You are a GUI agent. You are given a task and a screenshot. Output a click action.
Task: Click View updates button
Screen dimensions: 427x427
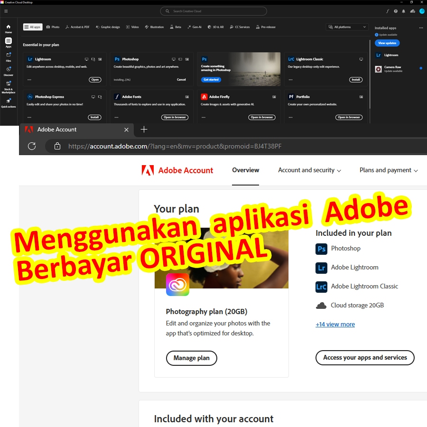point(387,43)
